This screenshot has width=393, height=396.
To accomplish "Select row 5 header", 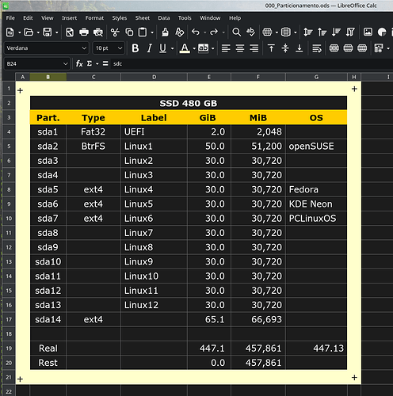I will 9,147.
